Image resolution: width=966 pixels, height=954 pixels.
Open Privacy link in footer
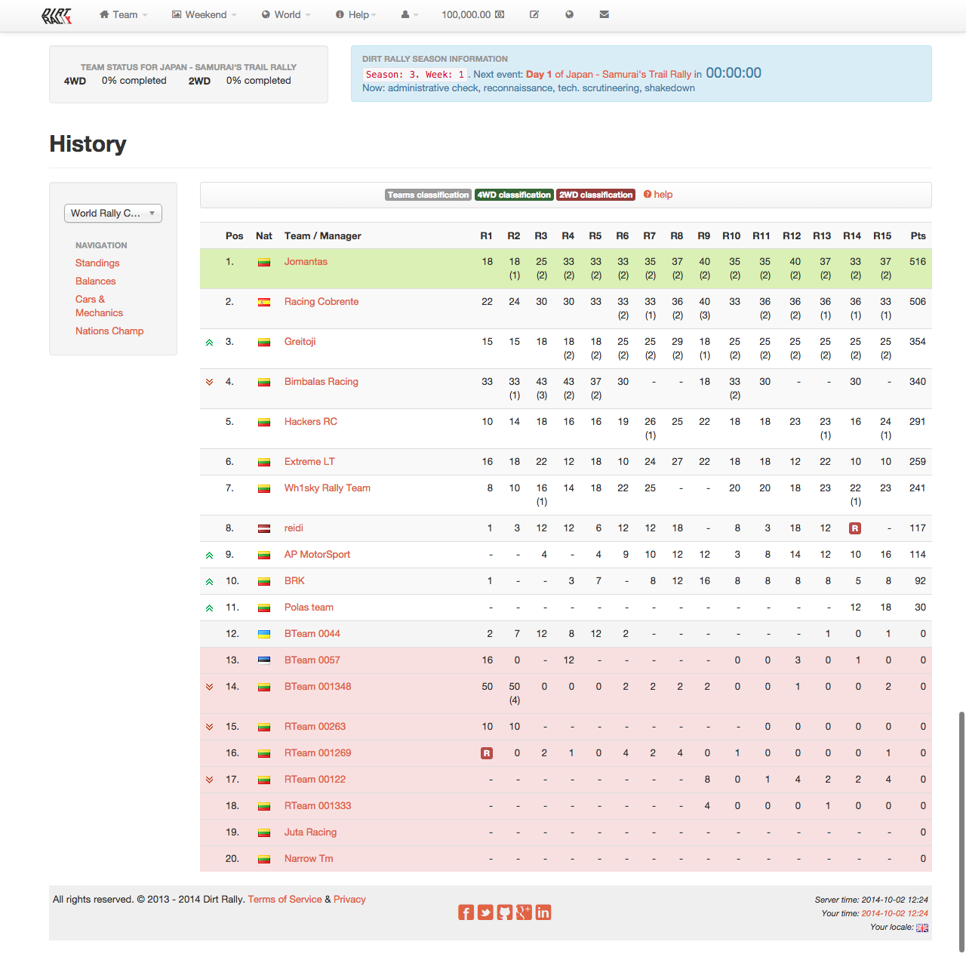click(x=349, y=900)
